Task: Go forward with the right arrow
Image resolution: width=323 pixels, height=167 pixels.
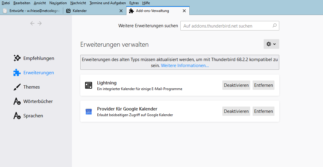Action: tap(40, 23)
